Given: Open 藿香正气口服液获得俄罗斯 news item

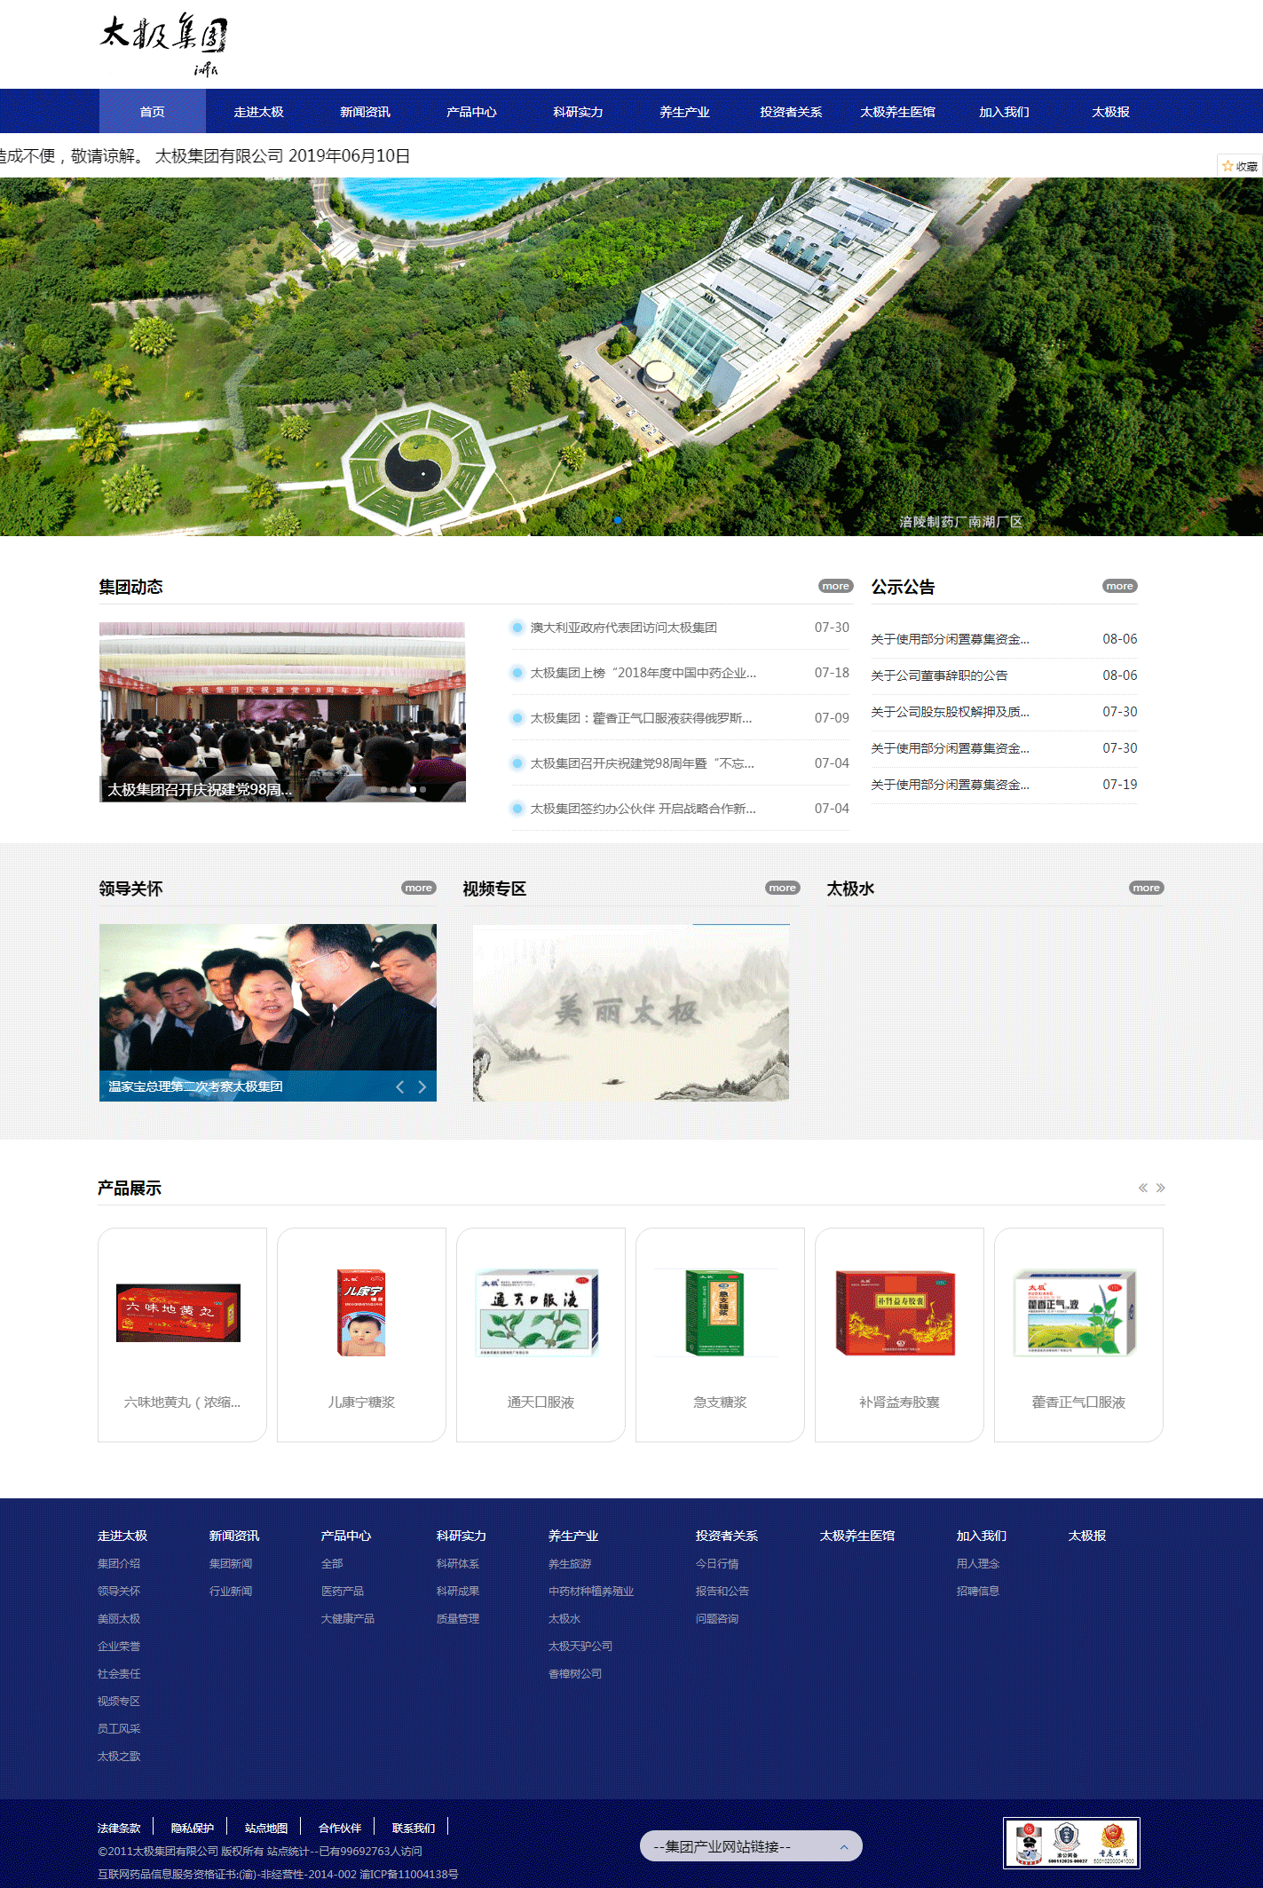Looking at the screenshot, I should coord(641,718).
